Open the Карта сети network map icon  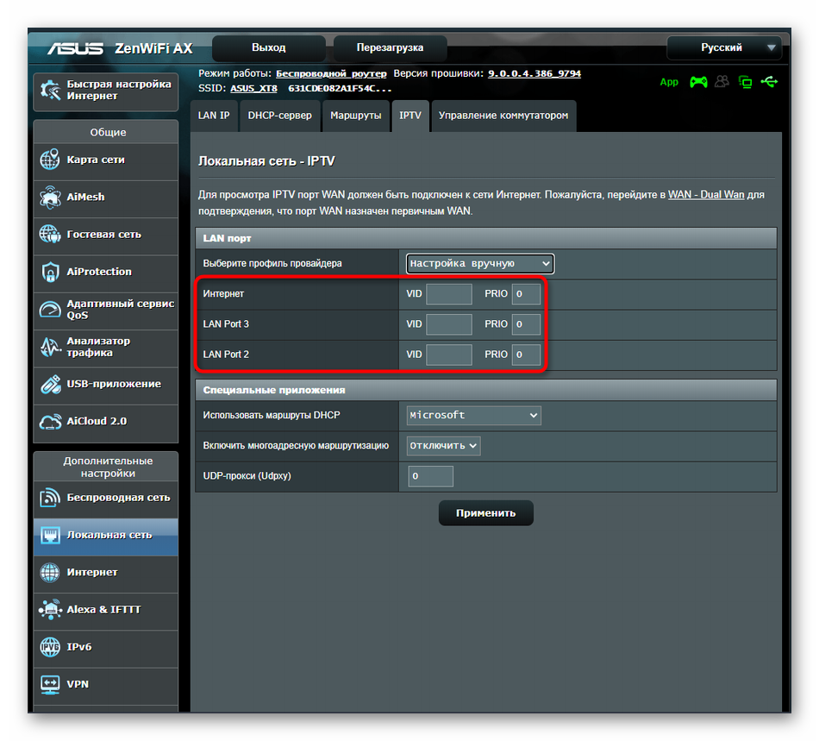point(51,160)
